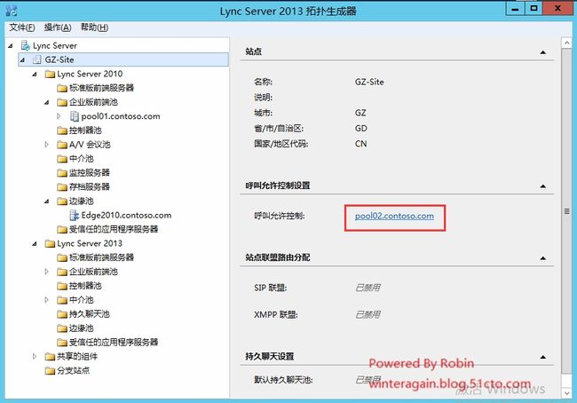The width and height of the screenshot is (577, 403).
Task: Expand 企业版前端池 under Lync Server 2013
Action: [46, 272]
